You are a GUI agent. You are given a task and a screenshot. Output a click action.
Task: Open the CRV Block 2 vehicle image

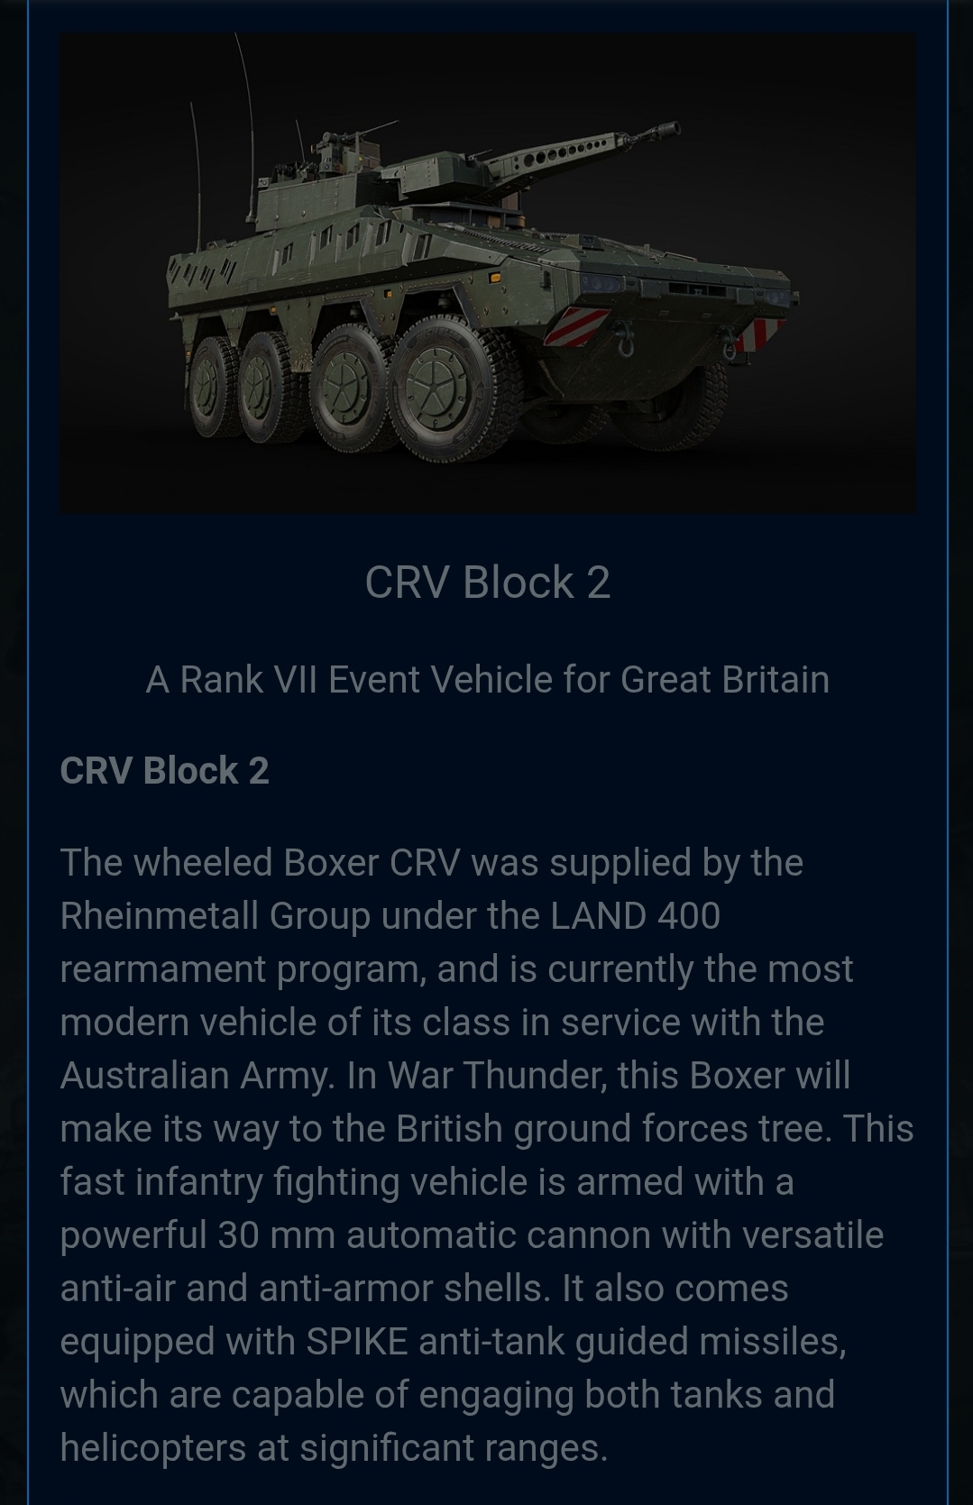tap(487, 273)
